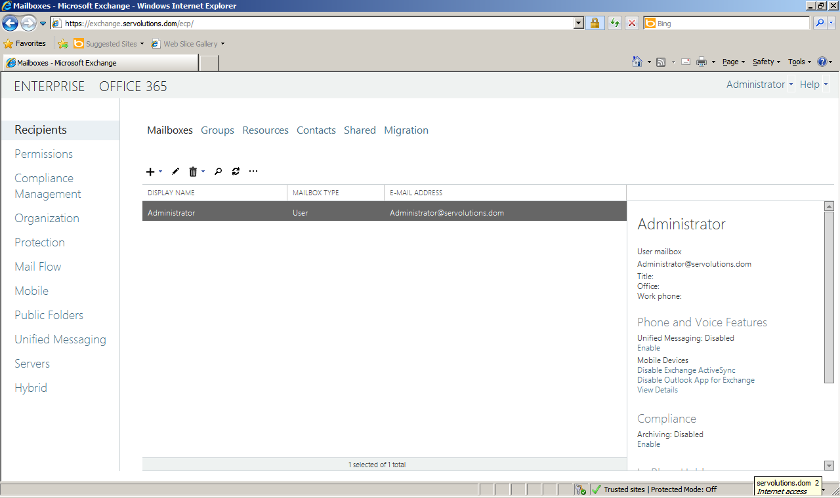Open the more options ellipsis icon

point(253,172)
